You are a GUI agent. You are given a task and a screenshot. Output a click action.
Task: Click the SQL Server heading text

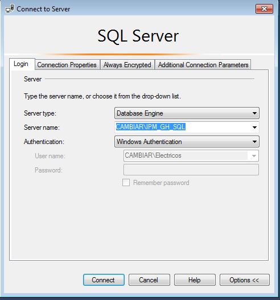(138, 36)
